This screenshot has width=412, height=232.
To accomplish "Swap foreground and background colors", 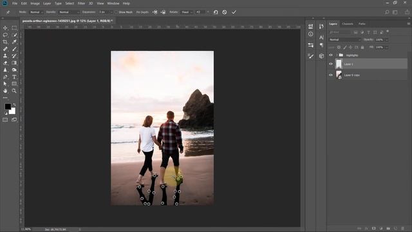I will point(14,104).
